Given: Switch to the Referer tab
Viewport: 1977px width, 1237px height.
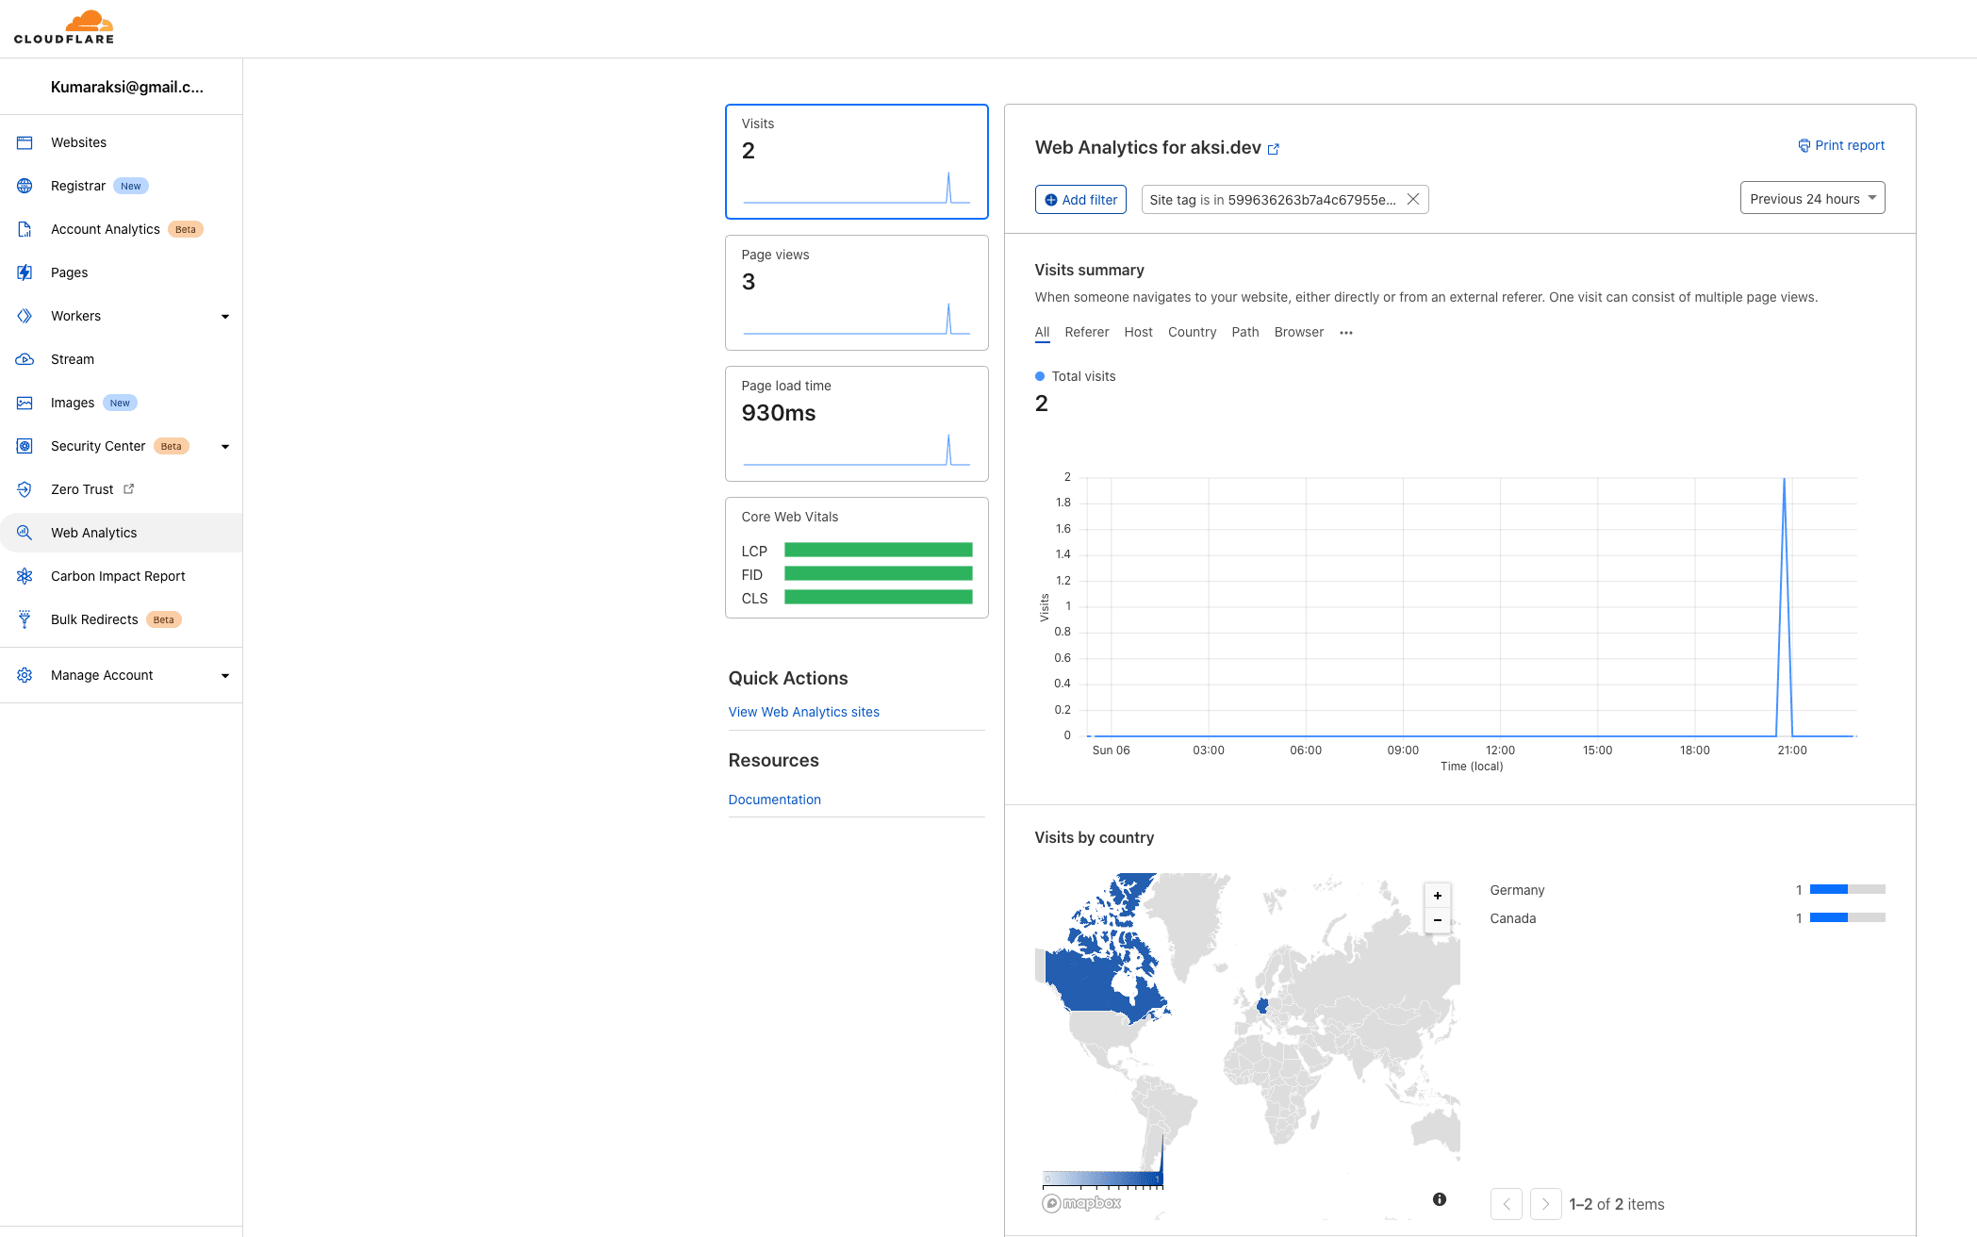Looking at the screenshot, I should (1086, 332).
